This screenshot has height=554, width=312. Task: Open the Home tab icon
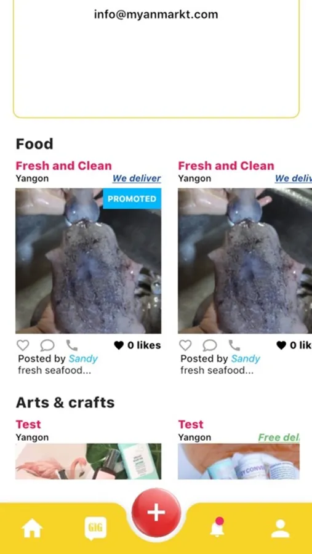pyautogui.click(x=32, y=528)
